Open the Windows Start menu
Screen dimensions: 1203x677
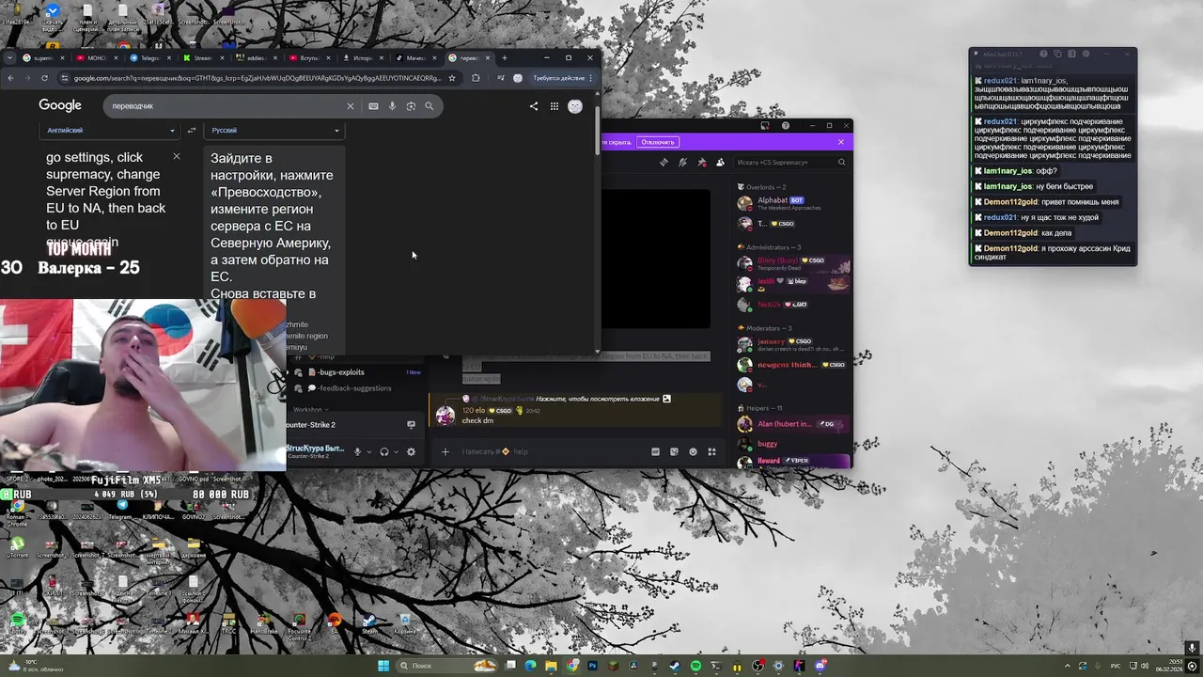click(383, 666)
